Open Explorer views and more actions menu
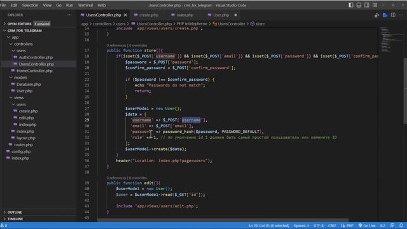The width and height of the screenshot is (407, 229). coord(69,15)
